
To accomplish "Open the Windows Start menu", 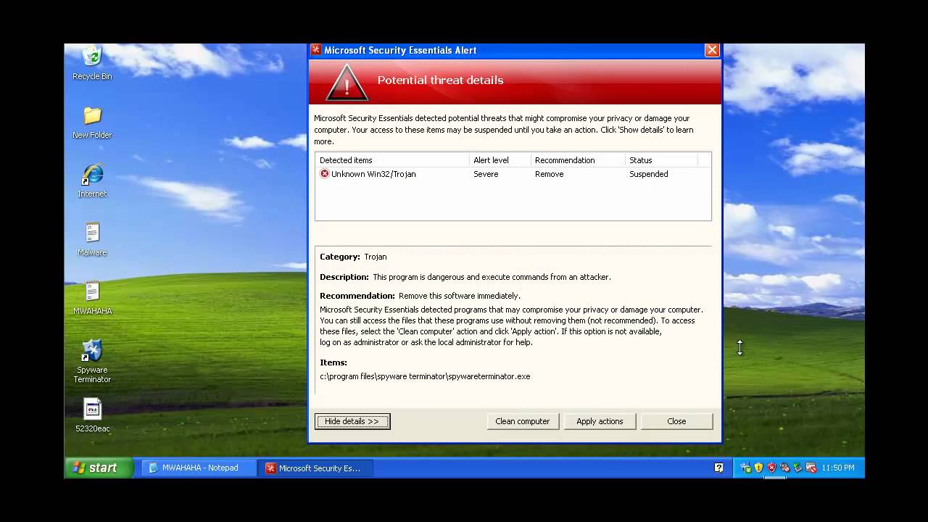I will [99, 468].
